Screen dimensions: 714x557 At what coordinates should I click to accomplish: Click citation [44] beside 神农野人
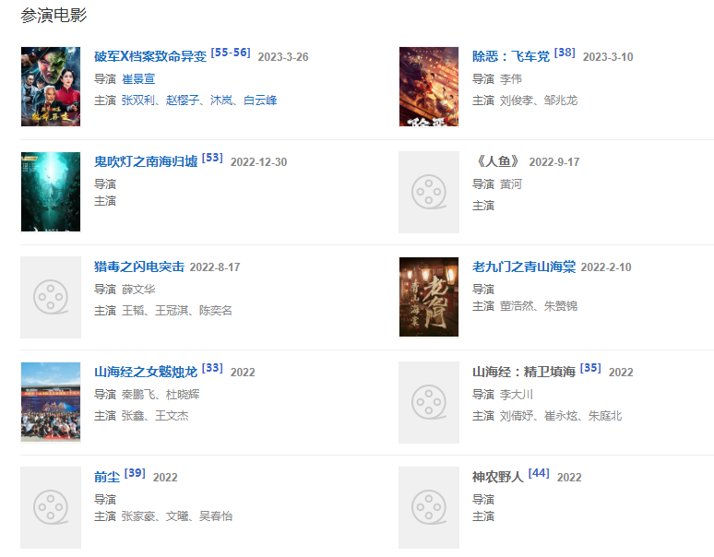pyautogui.click(x=539, y=473)
